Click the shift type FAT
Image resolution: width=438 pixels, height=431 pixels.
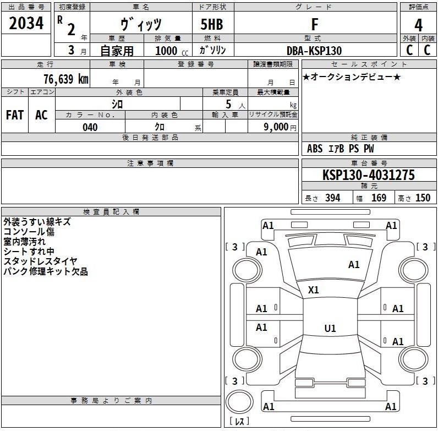pyautogui.click(x=14, y=115)
